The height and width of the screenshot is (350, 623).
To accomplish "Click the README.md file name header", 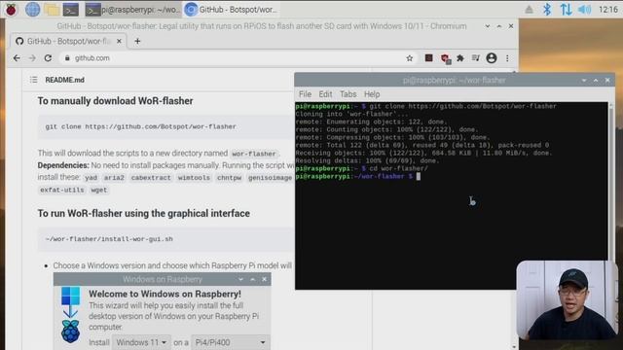I will tap(65, 80).
